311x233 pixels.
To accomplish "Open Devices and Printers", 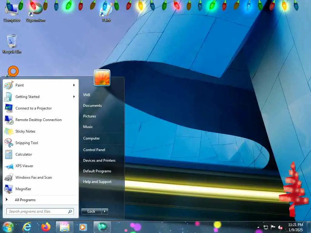I will pos(99,160).
